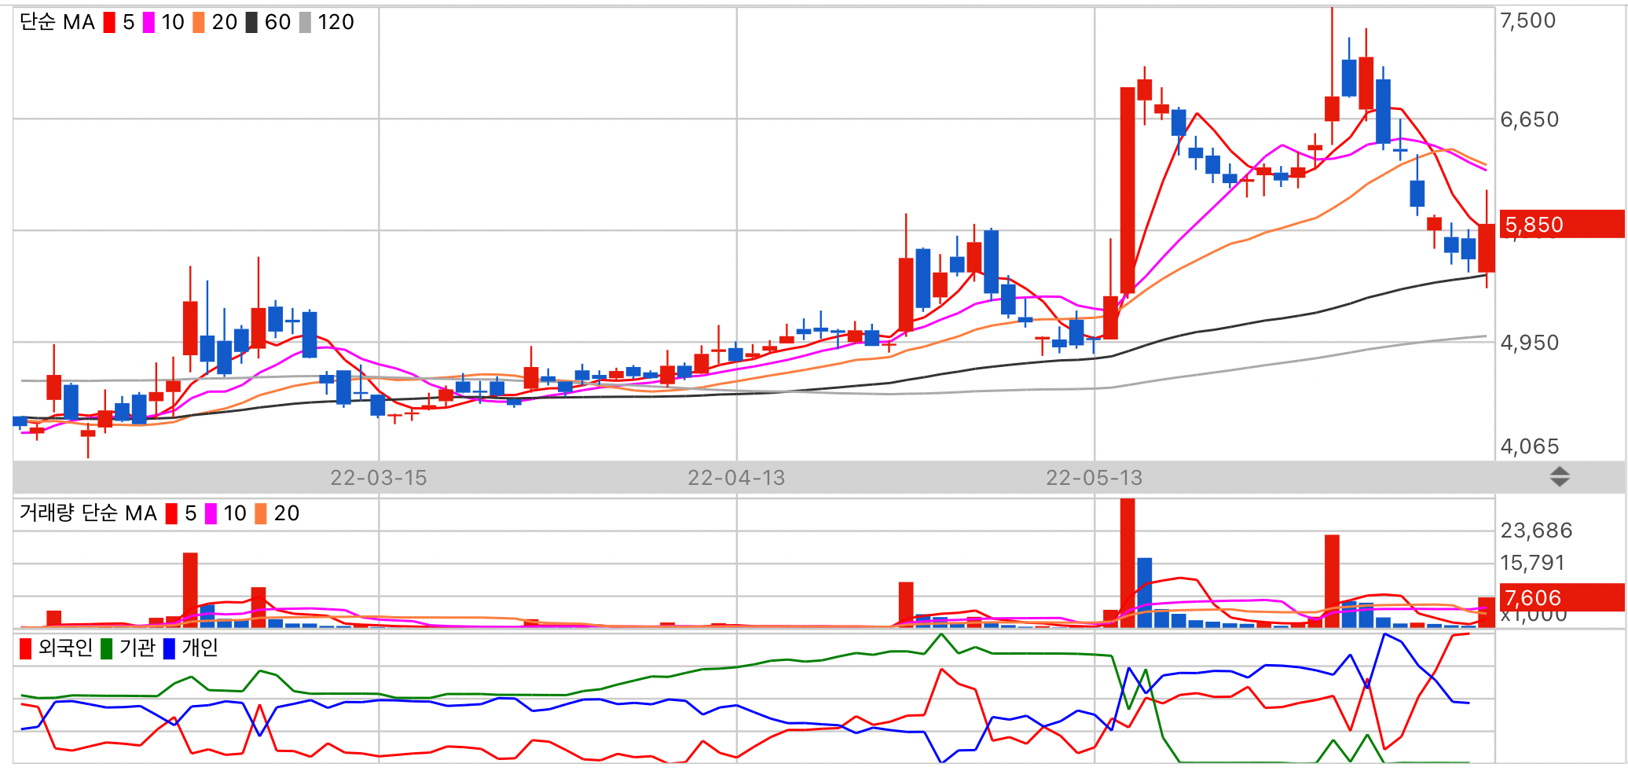The image size is (1628, 771).
Task: Click the 6,650 price axis label
Action: [1530, 119]
